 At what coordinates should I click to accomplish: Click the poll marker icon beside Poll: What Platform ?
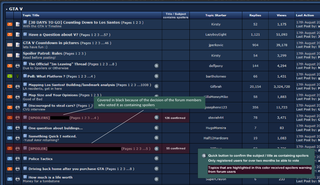18,76
